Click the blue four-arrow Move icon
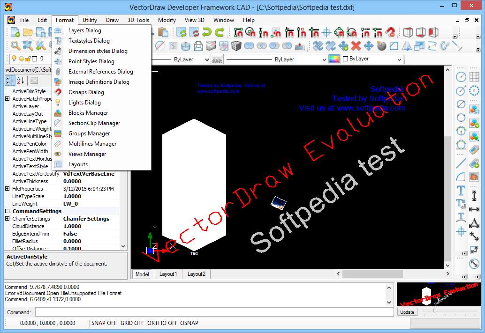Screen dimensions: 485x333 (x=369, y=46)
